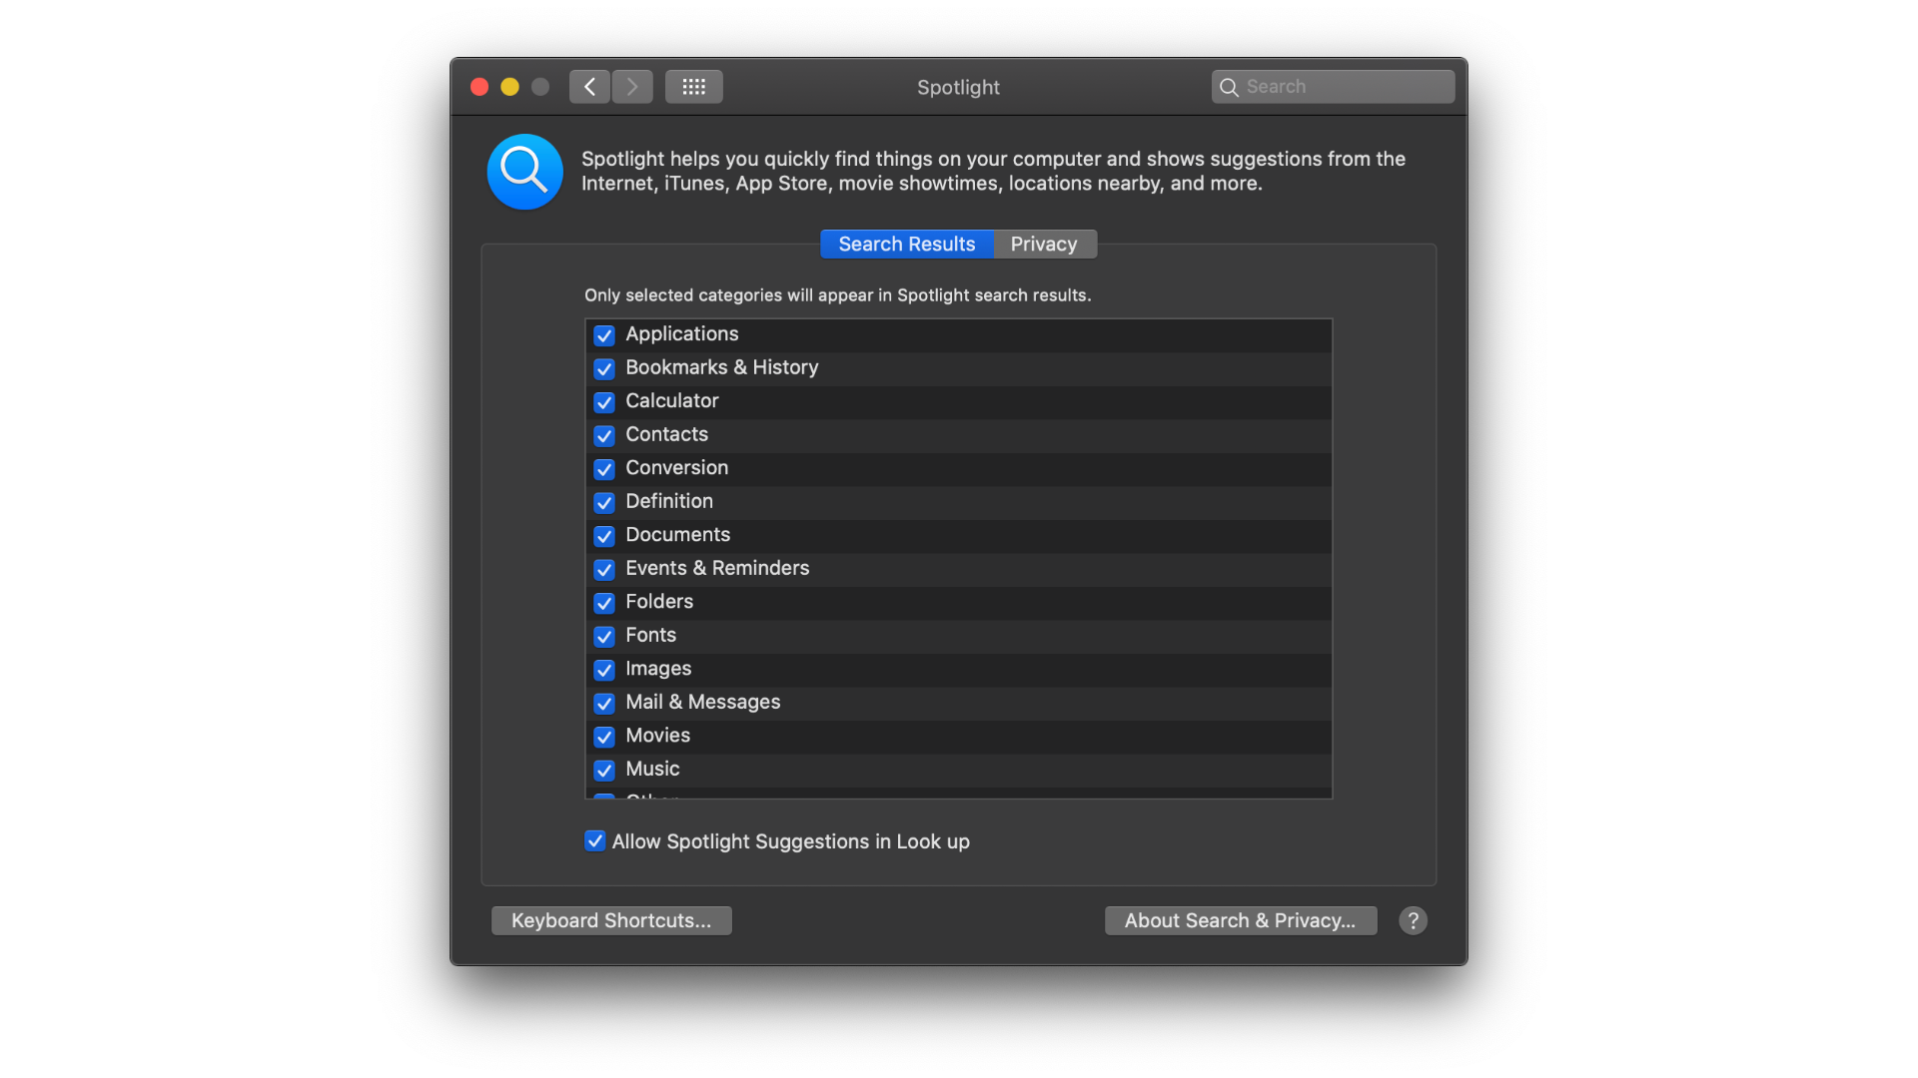Toggle Events & Reminders checkbox

tap(603, 569)
